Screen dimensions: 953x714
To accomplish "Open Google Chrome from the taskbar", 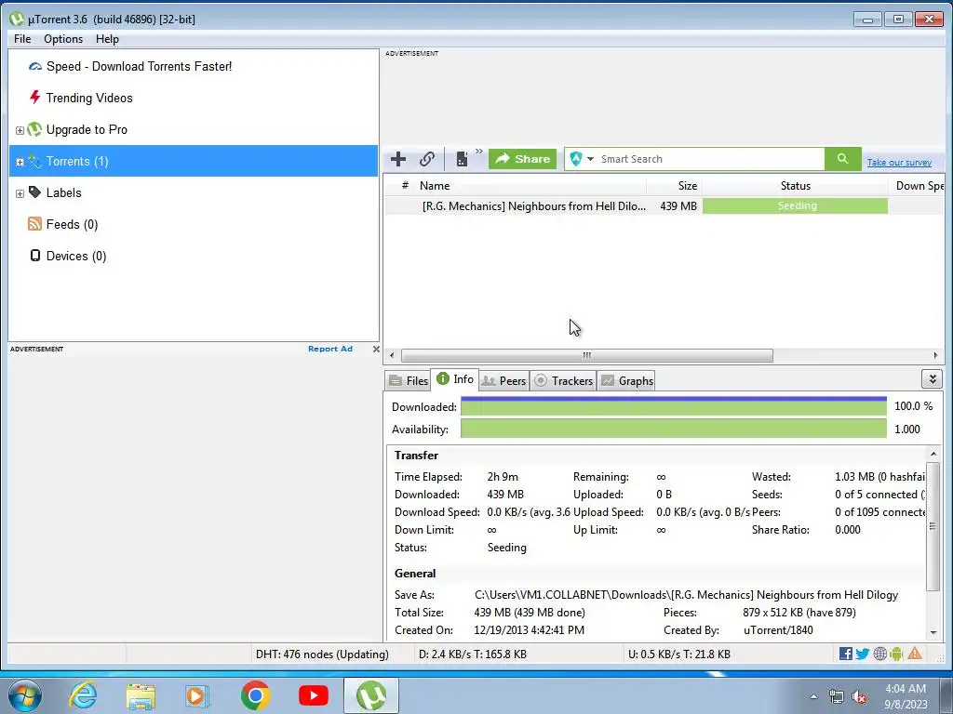I will pyautogui.click(x=255, y=695).
